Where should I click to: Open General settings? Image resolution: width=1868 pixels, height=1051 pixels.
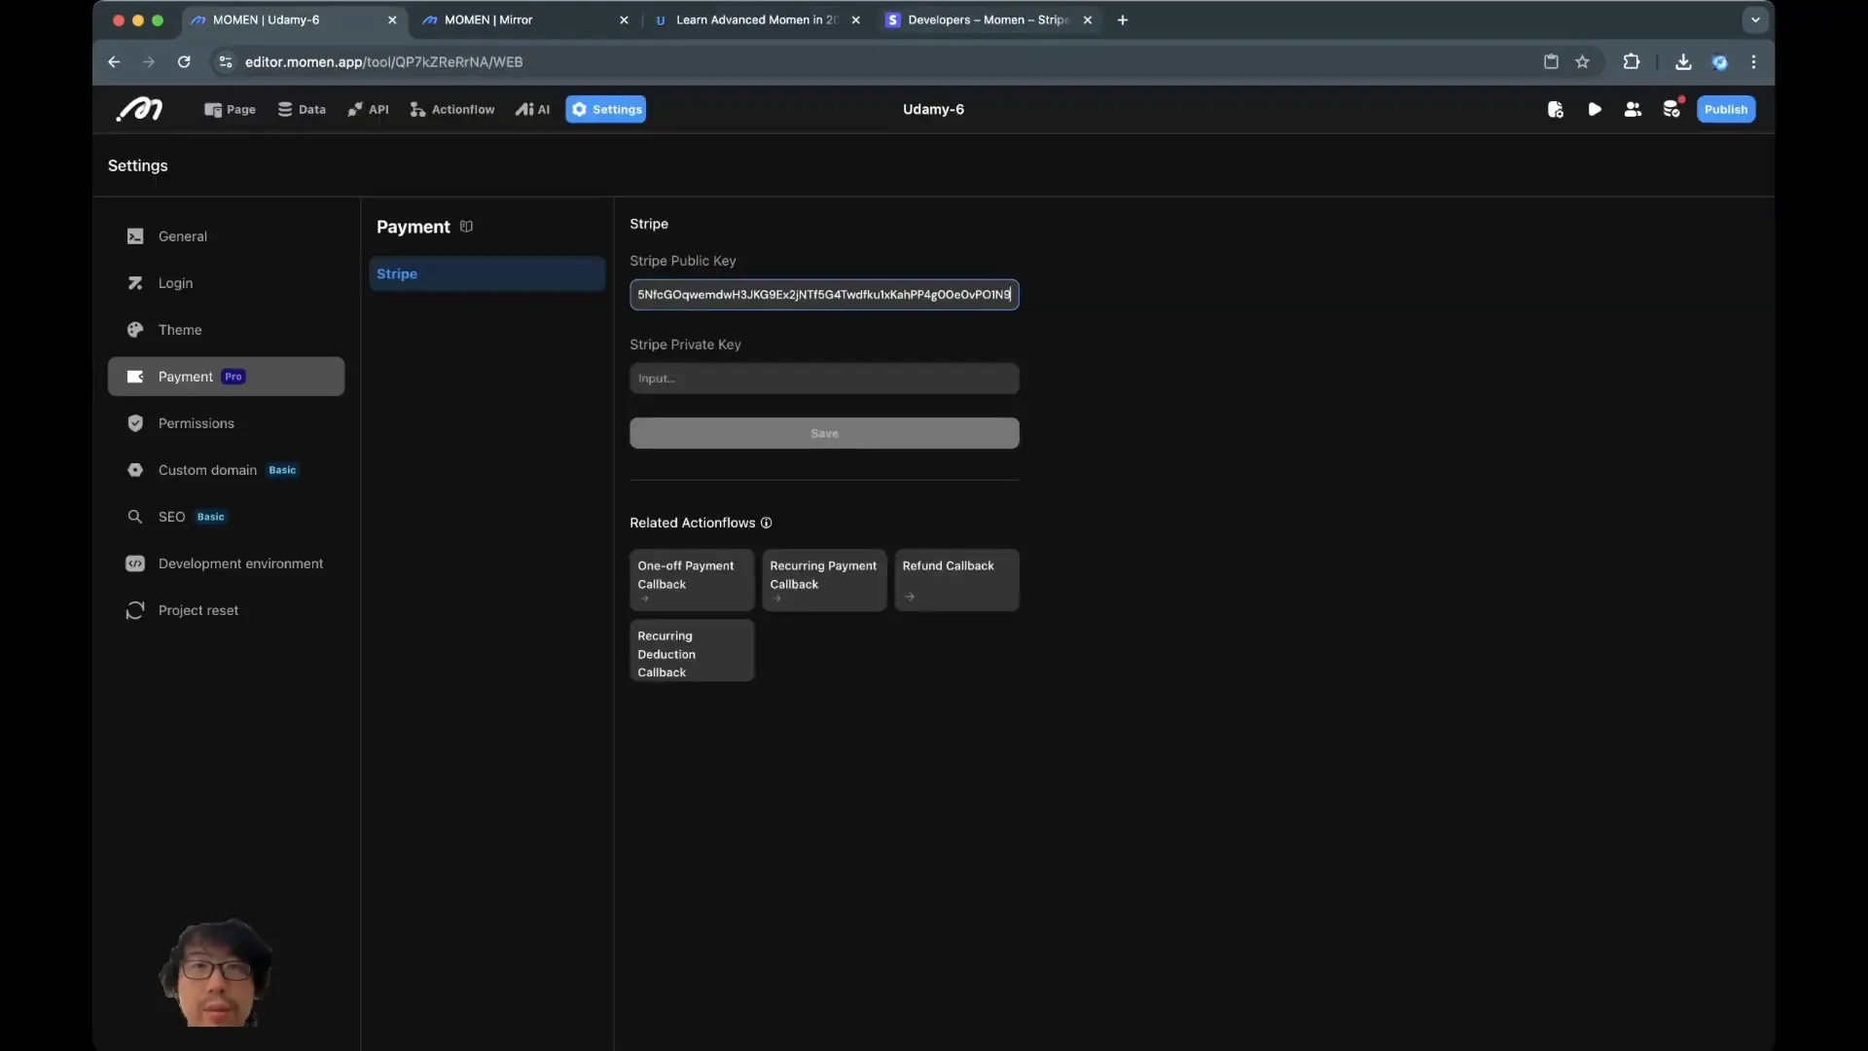click(x=226, y=236)
